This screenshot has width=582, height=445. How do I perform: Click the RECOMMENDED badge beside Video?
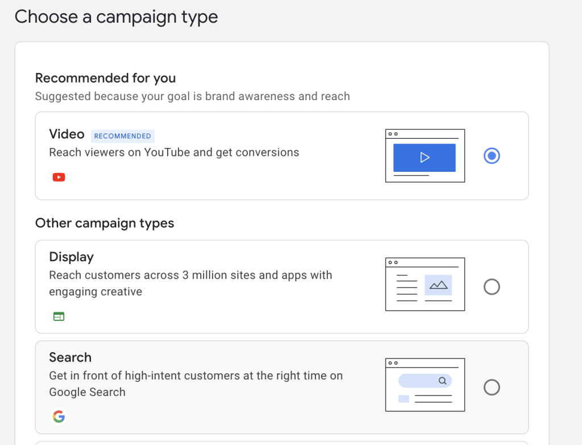coord(123,136)
